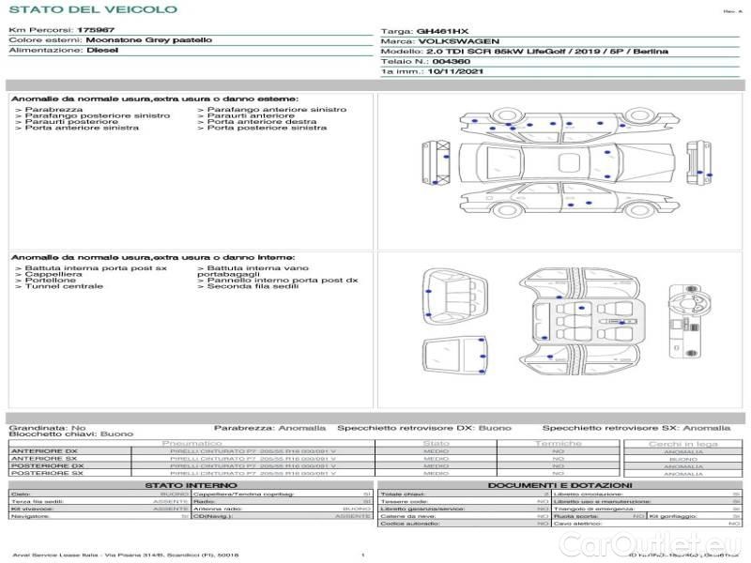Select "Battuta interna porta post sx" entry
Image resolution: width=751 pixels, height=563 pixels.
pos(96,268)
